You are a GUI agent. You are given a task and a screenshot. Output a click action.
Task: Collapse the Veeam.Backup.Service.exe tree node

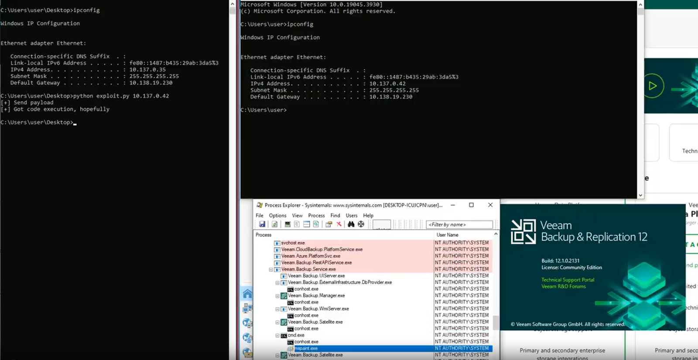click(x=271, y=269)
